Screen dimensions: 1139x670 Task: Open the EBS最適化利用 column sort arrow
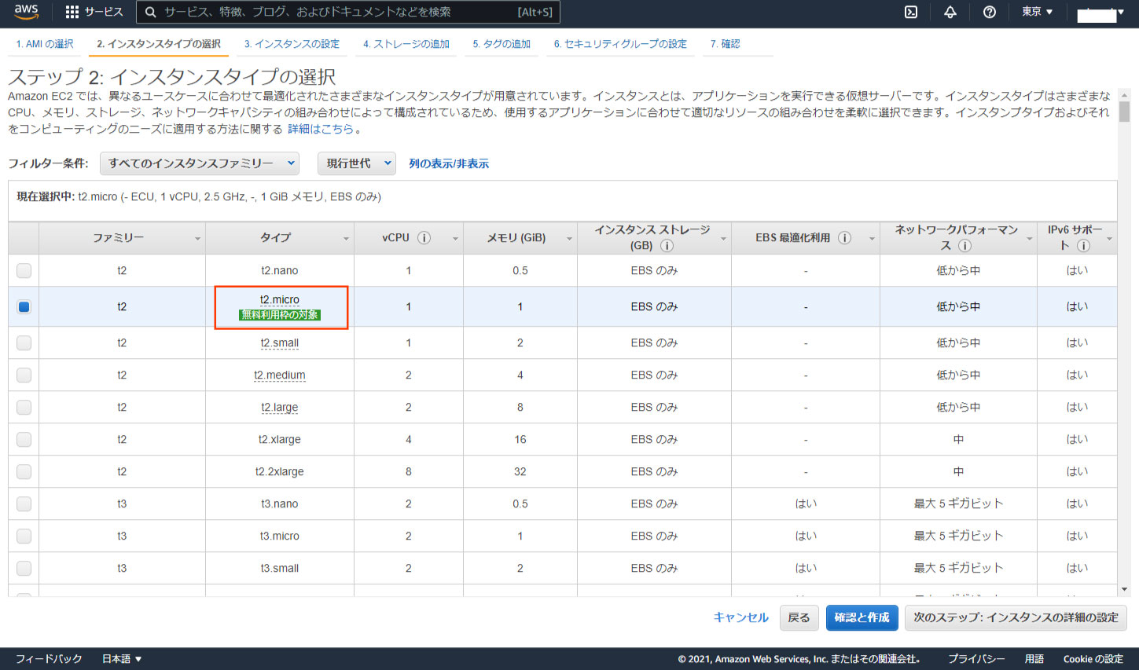click(x=872, y=239)
